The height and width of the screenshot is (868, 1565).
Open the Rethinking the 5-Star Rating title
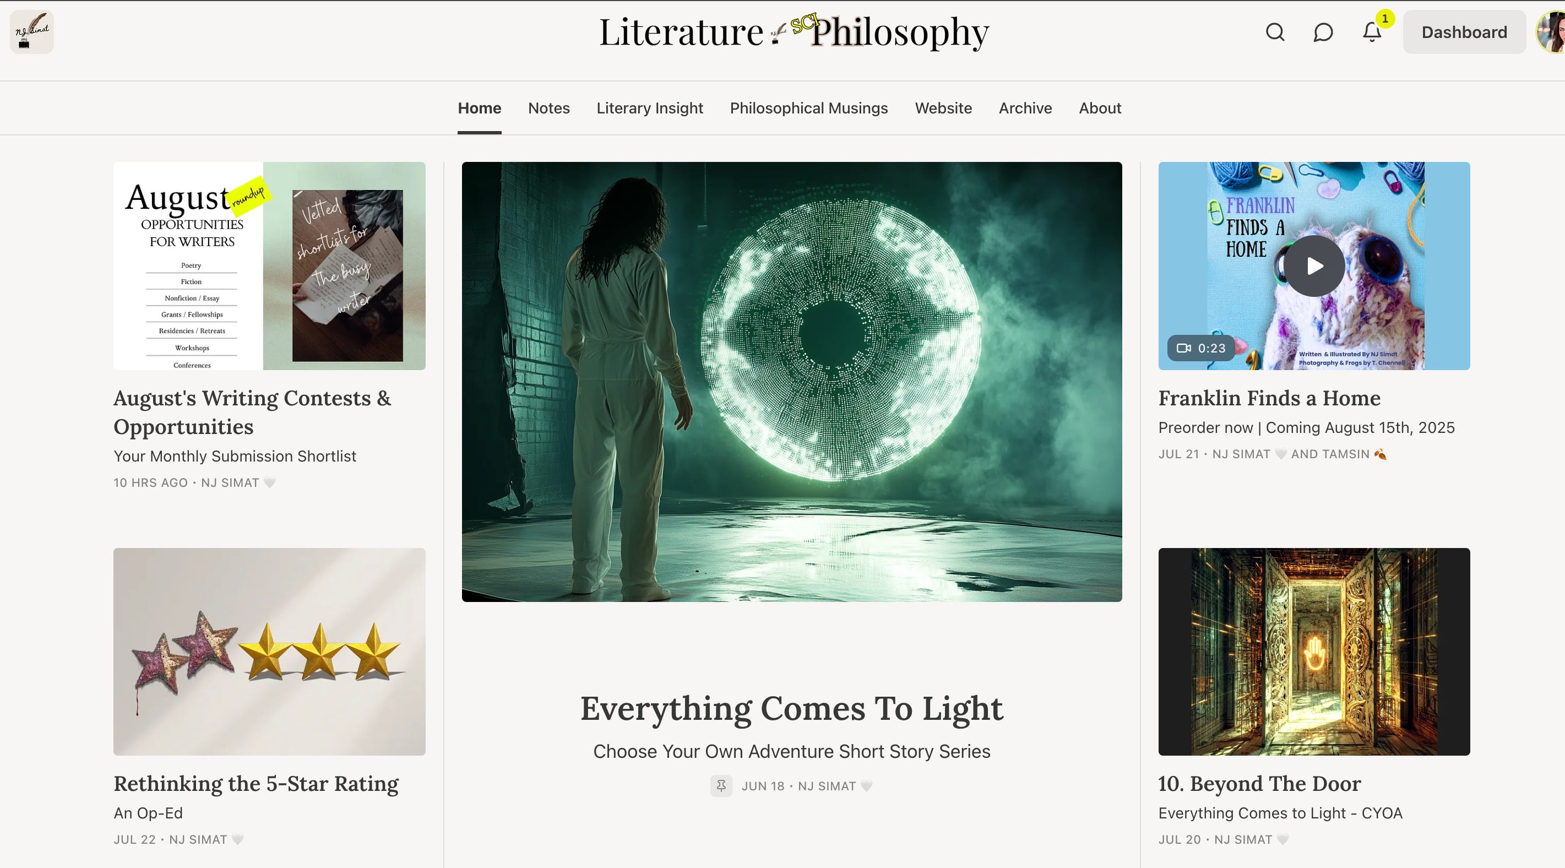[x=256, y=784]
